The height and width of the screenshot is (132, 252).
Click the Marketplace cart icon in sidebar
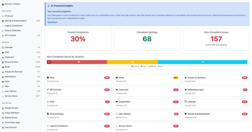tap(3, 77)
